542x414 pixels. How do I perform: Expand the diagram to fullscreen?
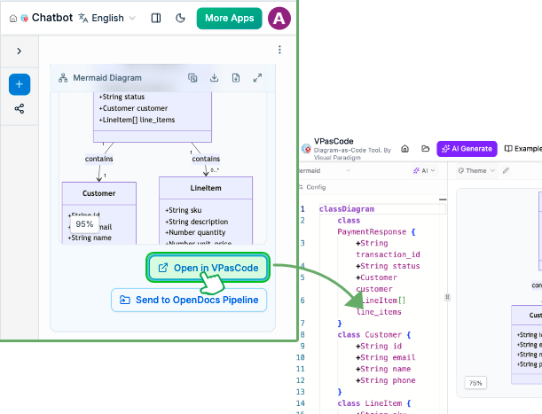pos(257,78)
